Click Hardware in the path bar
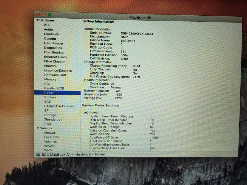Image resolution: width=247 pixels, height=185 pixels. [x=83, y=155]
